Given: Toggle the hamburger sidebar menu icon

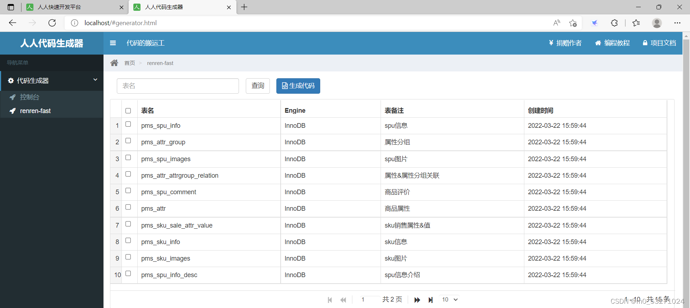Looking at the screenshot, I should [113, 43].
